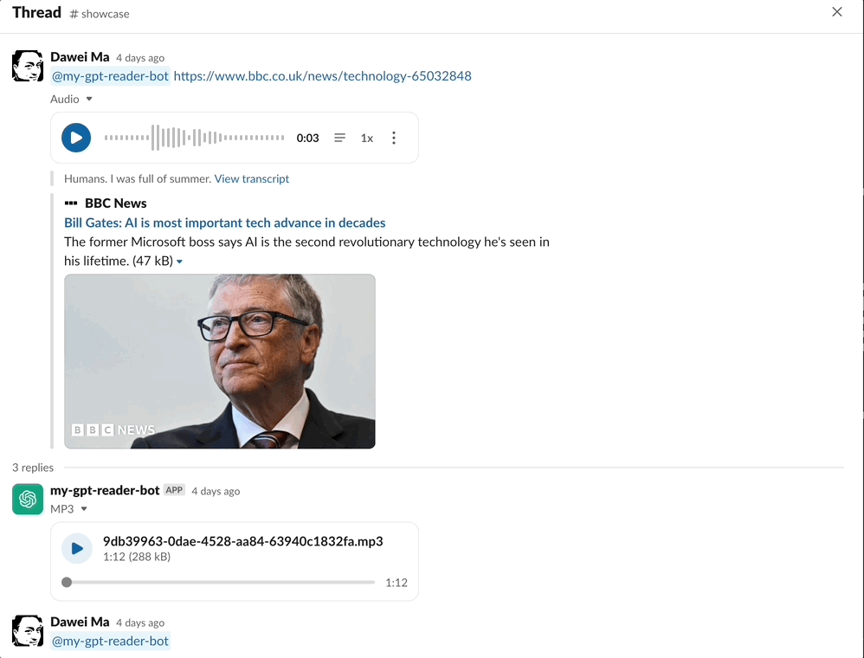This screenshot has width=864, height=658.
Task: Click the MP3 progress slider handle
Action: 67,582
